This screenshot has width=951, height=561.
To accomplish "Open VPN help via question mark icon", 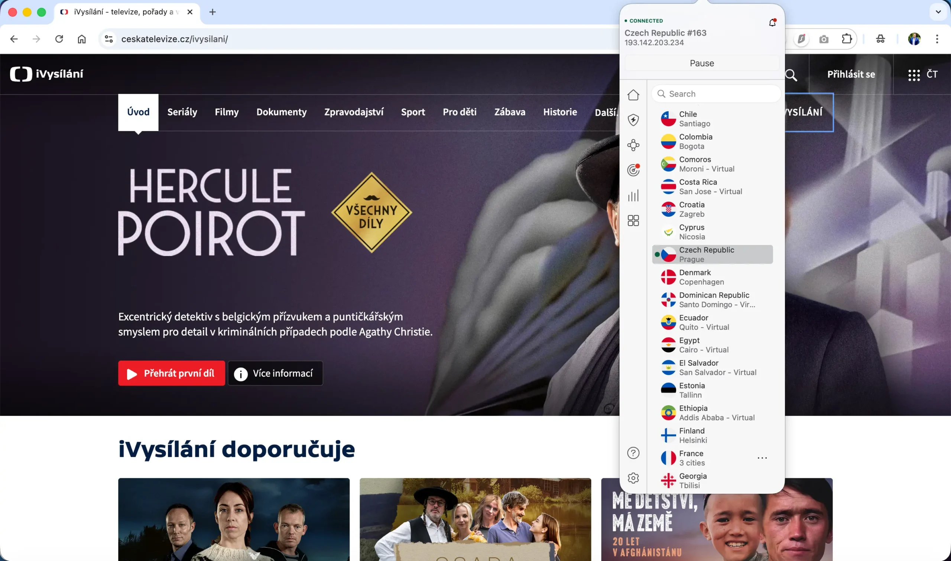I will (633, 453).
